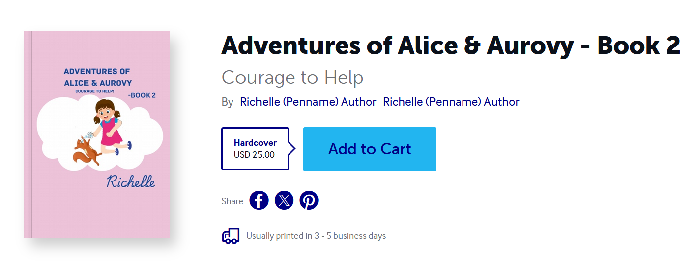The image size is (695, 271).
Task: Click the "Courage to Help" subtitle
Action: [292, 78]
